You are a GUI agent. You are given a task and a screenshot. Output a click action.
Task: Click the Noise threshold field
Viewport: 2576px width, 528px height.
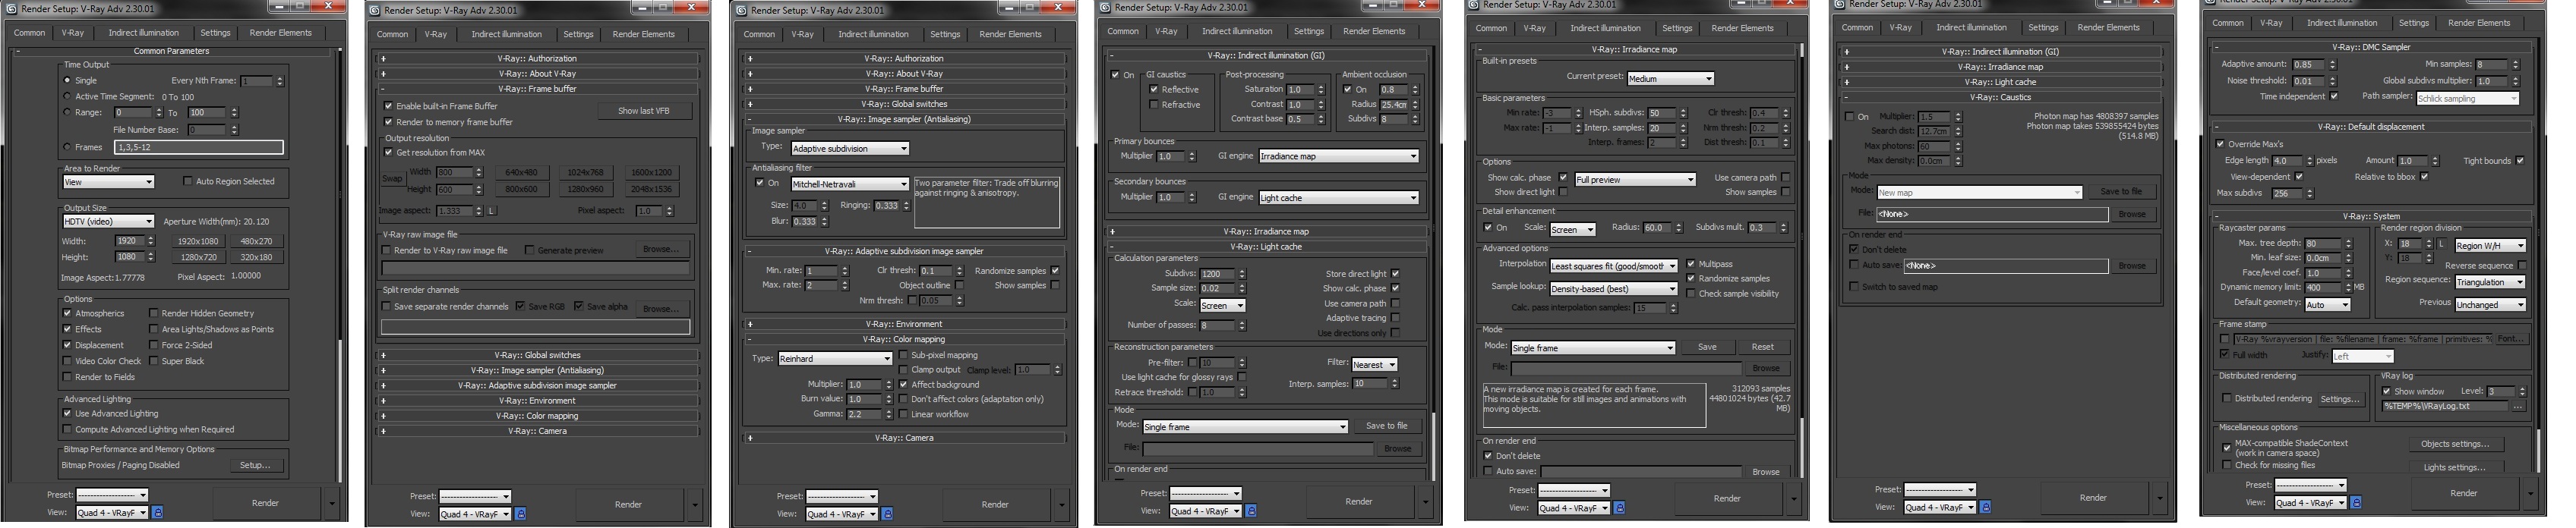[x=2307, y=81]
